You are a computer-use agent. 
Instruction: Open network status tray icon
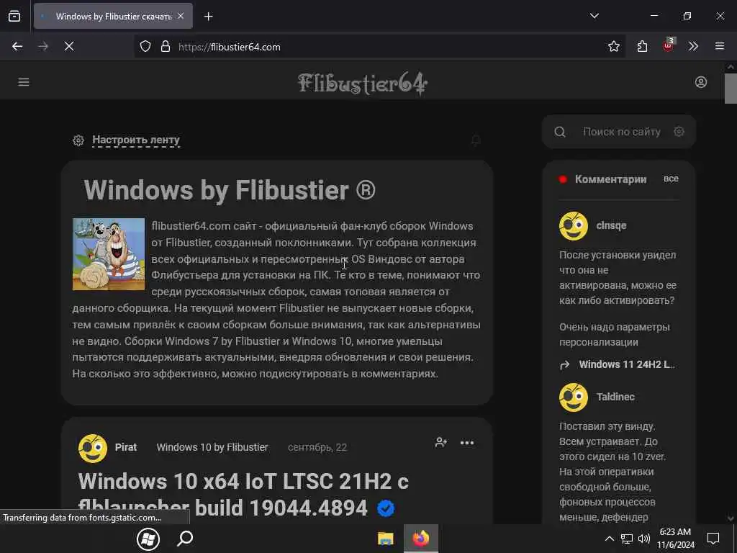(627, 539)
